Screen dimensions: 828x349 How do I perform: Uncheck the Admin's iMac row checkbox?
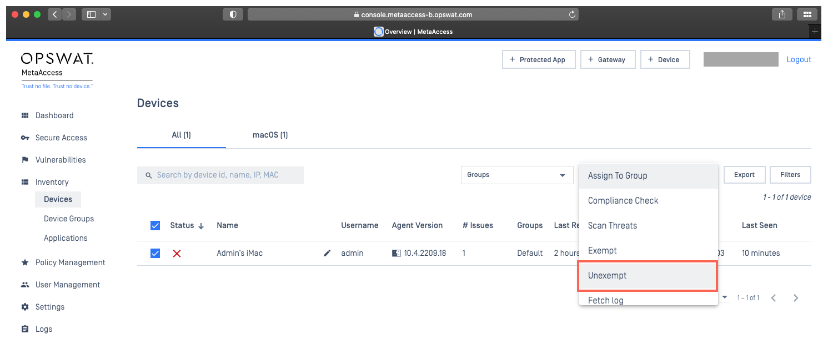(x=155, y=253)
